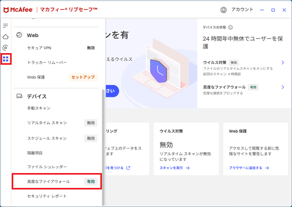Click the 無効 badge beside リアルタイム スキャン

91,123
